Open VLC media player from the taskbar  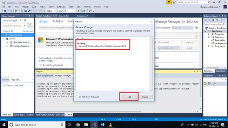[x=110, y=124]
